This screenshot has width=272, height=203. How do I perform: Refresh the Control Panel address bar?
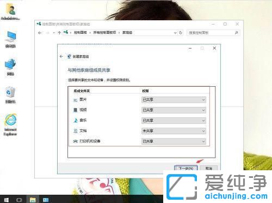[x=181, y=33]
